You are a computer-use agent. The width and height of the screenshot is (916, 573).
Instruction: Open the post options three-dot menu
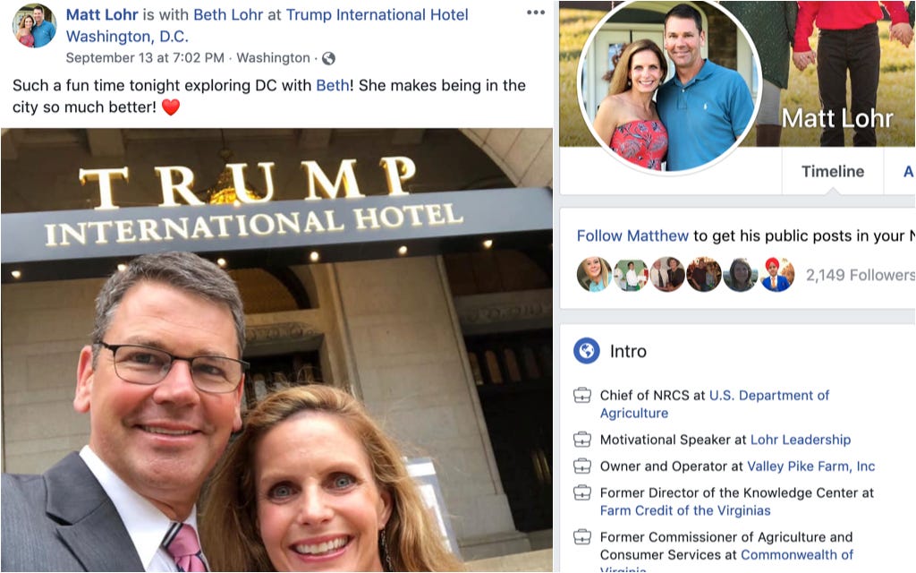click(536, 13)
